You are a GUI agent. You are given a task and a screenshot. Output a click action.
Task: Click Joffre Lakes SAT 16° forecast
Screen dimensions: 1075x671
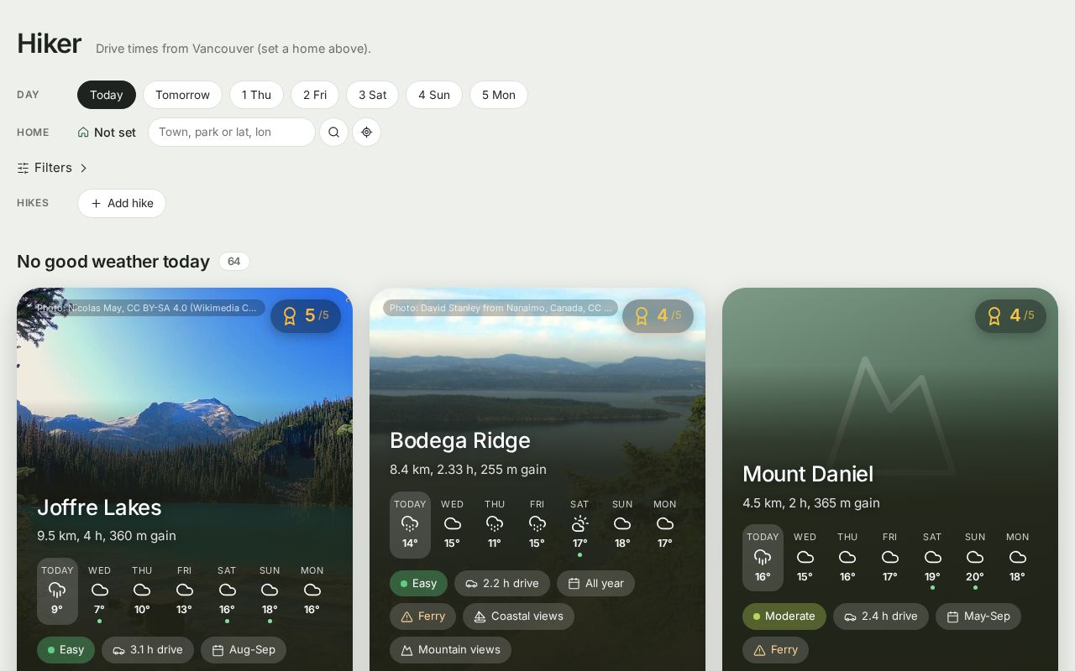227,591
